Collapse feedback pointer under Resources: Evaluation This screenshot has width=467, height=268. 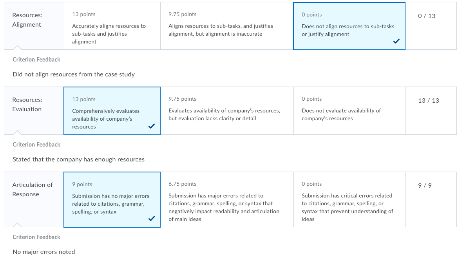[17, 132]
